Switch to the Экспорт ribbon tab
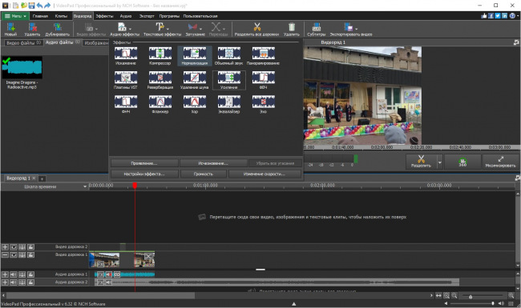 [x=147, y=16]
